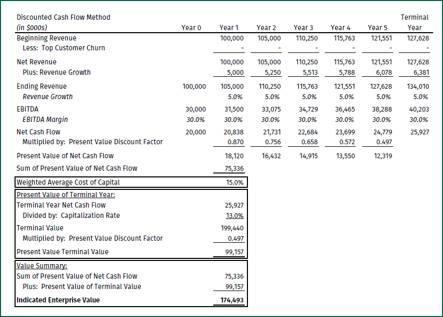Select the '(in $000s)' units label

32,27
